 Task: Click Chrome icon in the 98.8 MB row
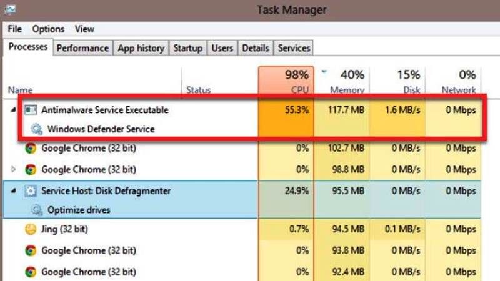pyautogui.click(x=31, y=169)
